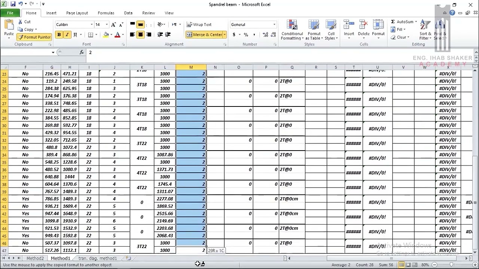Click the Comma Style icon
Viewport: 479px width, 269px height.
[x=254, y=35]
